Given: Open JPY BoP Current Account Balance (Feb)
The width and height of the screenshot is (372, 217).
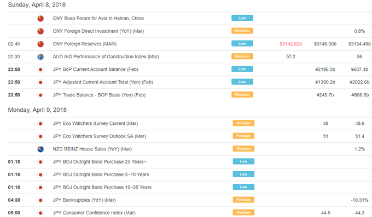Looking at the screenshot, I should coord(95,69).
